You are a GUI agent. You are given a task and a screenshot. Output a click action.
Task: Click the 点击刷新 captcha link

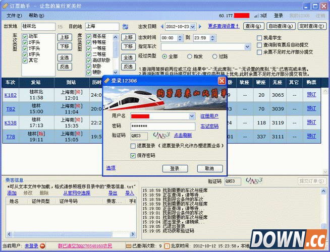click(x=183, y=136)
